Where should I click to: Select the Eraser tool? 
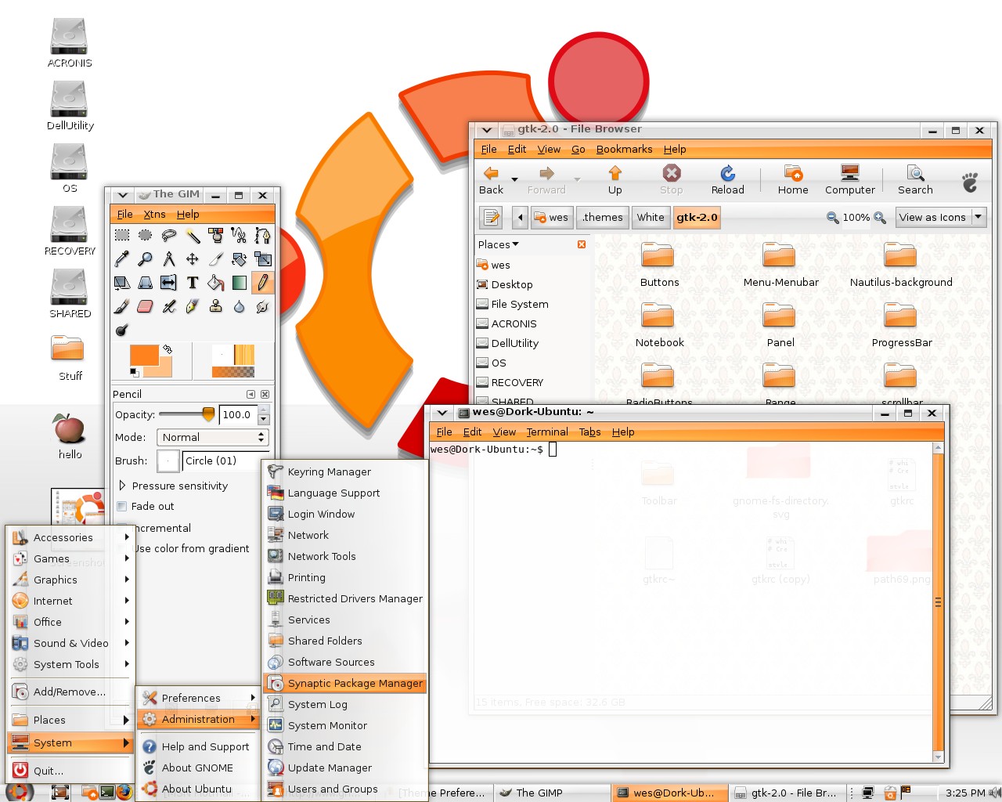pyautogui.click(x=146, y=306)
